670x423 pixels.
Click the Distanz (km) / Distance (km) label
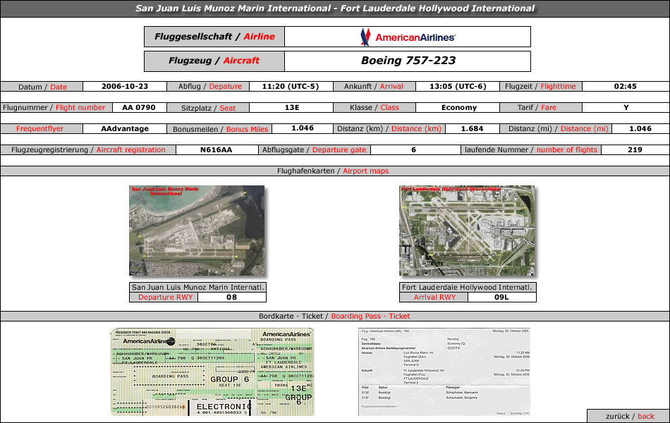point(389,128)
